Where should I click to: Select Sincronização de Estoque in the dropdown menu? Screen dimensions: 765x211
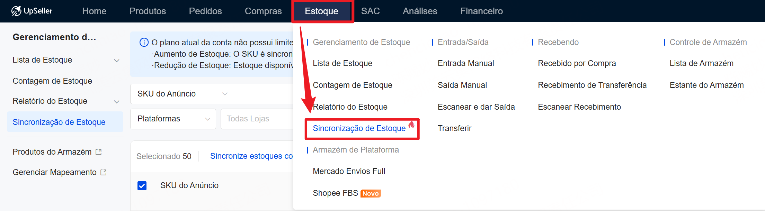click(359, 128)
